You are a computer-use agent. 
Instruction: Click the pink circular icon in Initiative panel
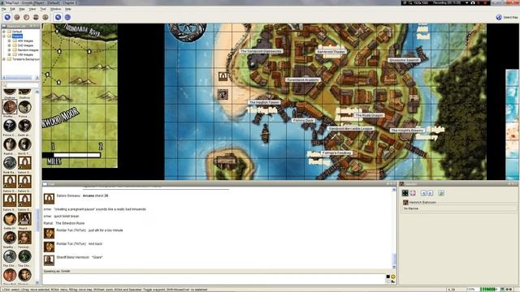413,193
